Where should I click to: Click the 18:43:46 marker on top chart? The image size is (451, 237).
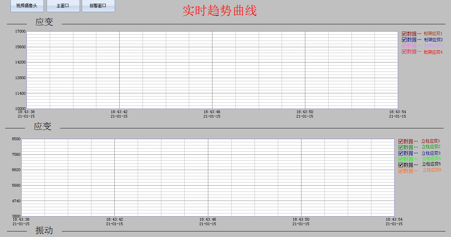(x=212, y=112)
